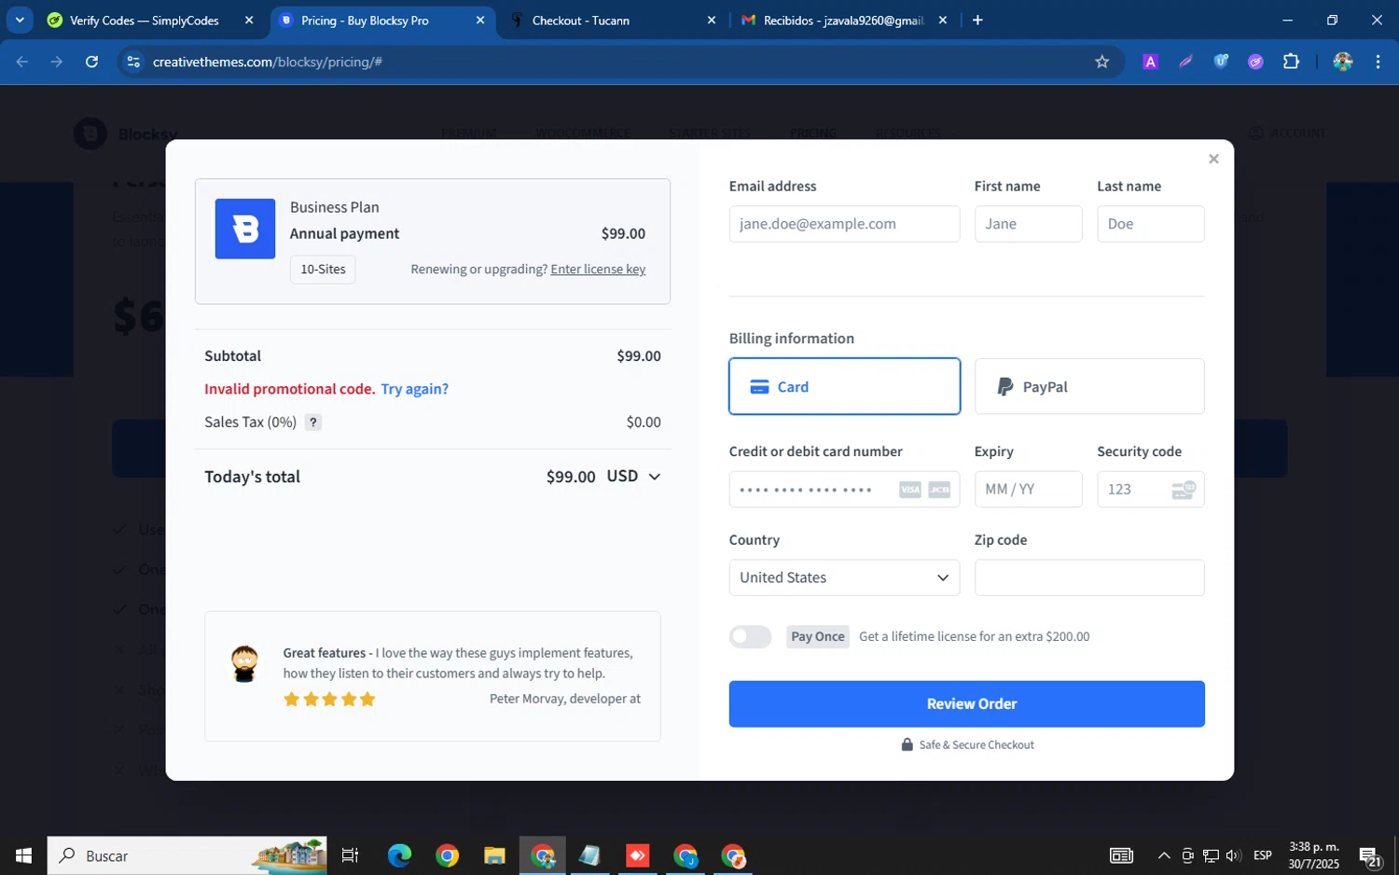Toggle the Pay Once lifetime license switch
The height and width of the screenshot is (875, 1399).
[x=751, y=636]
